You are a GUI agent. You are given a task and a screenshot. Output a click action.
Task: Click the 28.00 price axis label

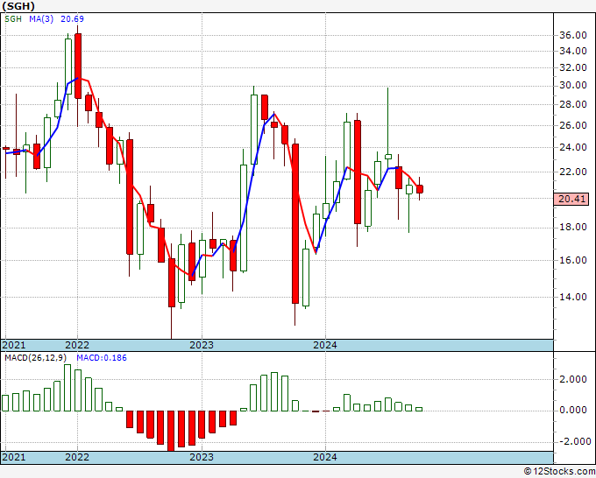(573, 104)
